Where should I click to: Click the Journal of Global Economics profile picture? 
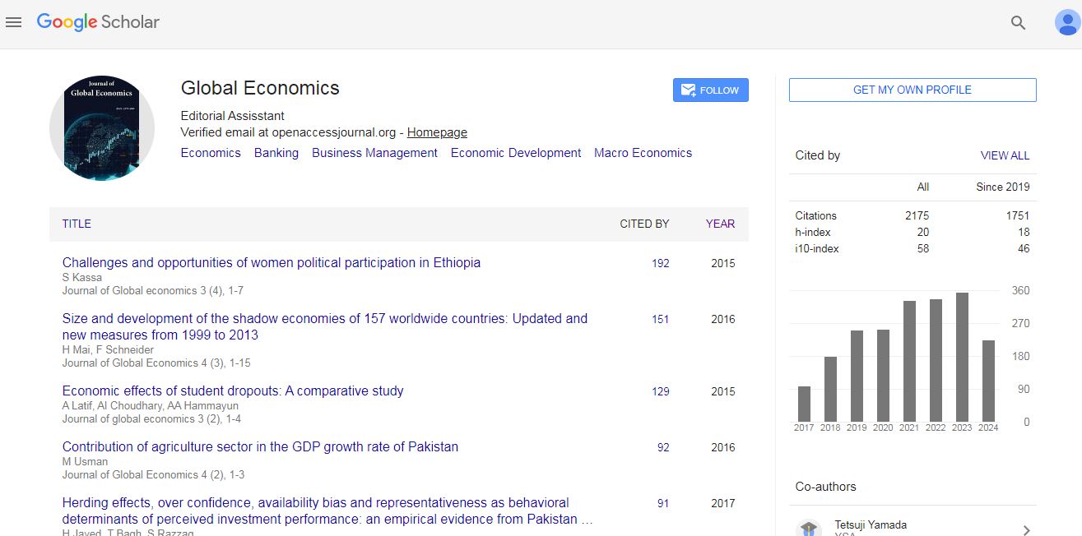tap(103, 127)
